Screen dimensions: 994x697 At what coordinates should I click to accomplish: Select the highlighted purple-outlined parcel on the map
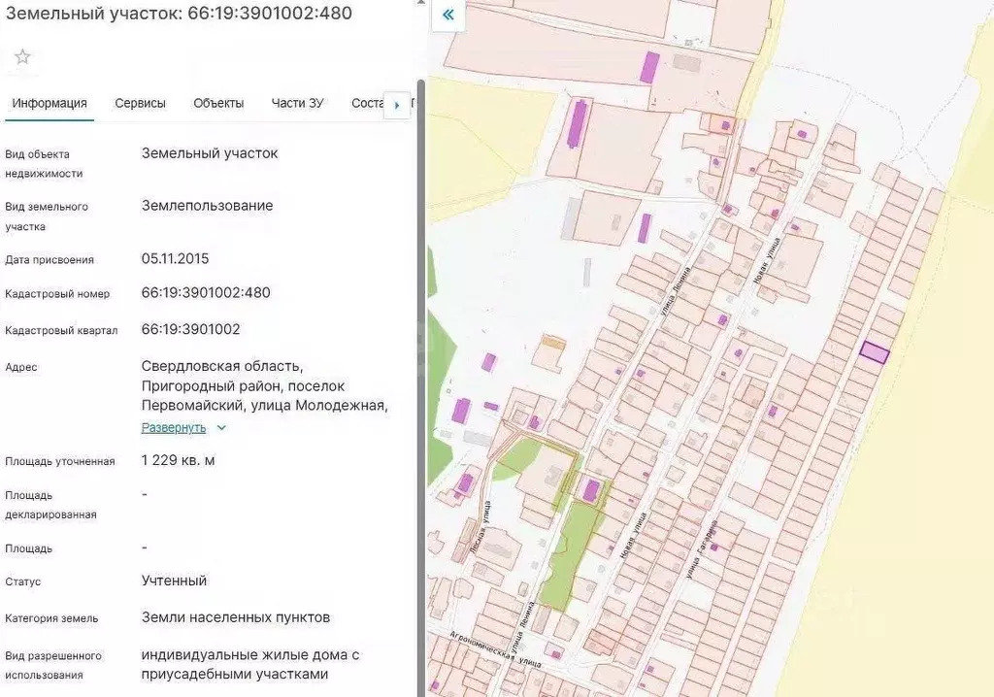coord(875,352)
